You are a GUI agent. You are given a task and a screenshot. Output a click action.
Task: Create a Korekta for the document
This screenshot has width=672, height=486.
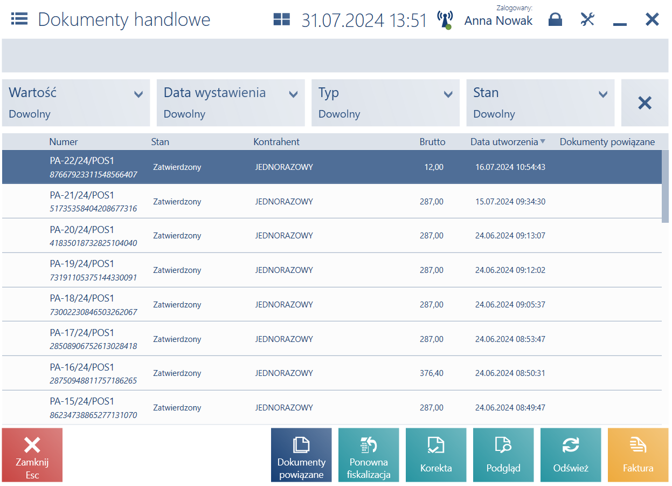[436, 455]
